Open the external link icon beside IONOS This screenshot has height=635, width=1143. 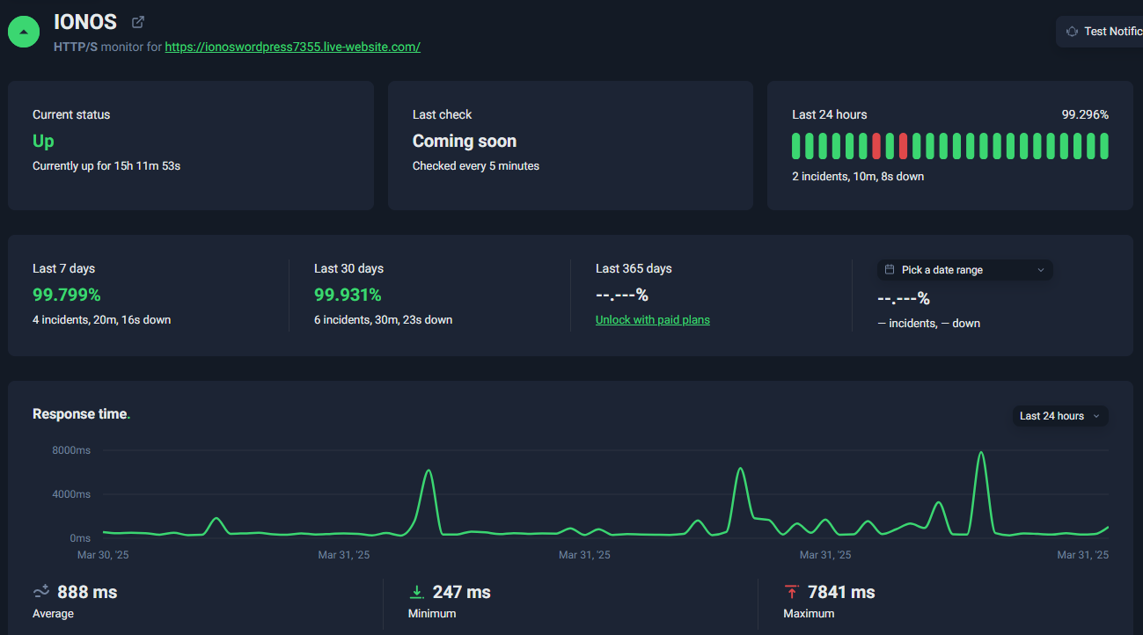pos(138,22)
